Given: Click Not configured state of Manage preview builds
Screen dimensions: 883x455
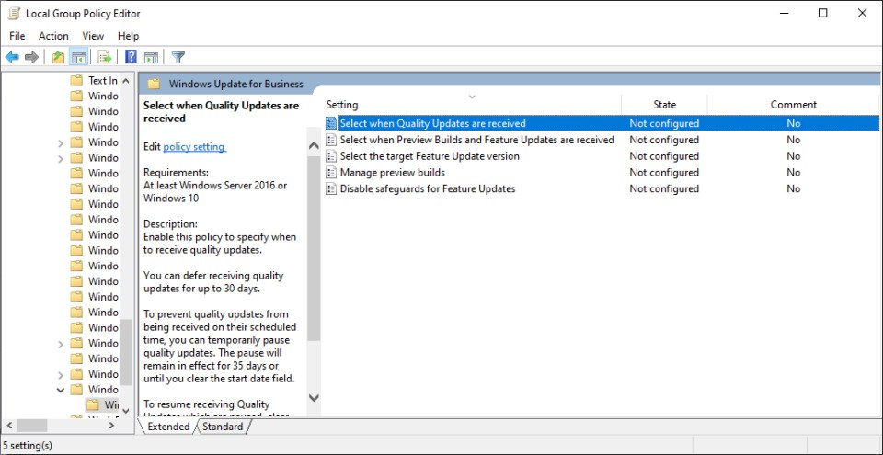Looking at the screenshot, I should pos(664,172).
